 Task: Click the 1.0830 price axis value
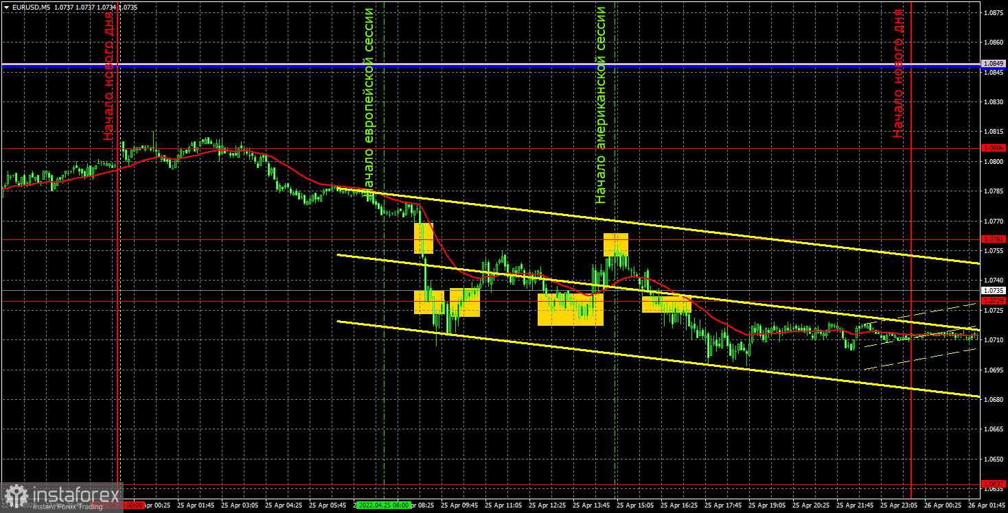coord(994,102)
